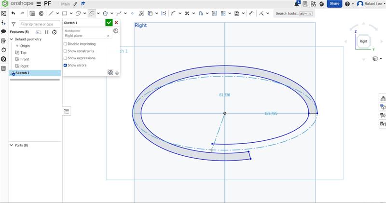Select the Insert DXF/image tool
The width and height of the screenshot is (386, 203).
tap(237, 14)
